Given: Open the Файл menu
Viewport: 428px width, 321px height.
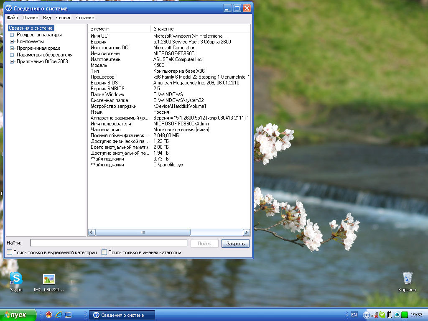Looking at the screenshot, I should 12,18.
